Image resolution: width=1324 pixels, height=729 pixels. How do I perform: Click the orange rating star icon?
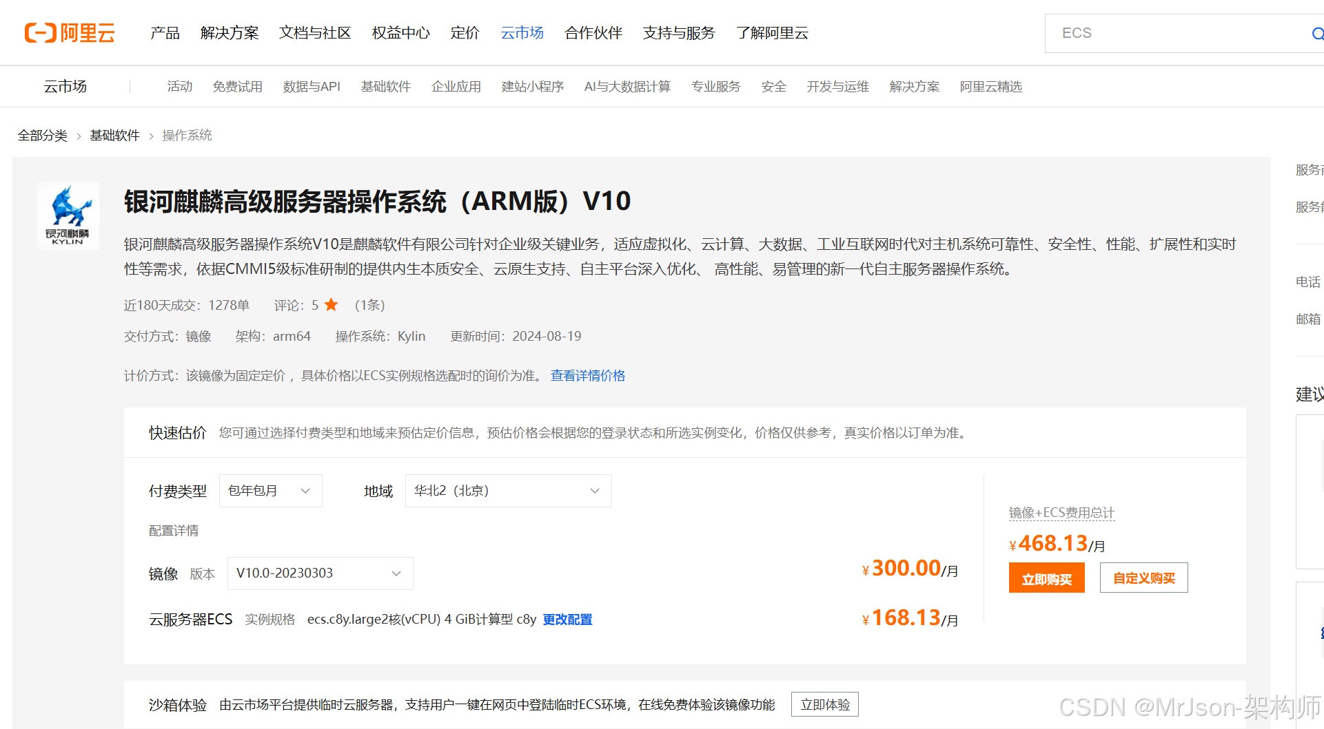(332, 304)
